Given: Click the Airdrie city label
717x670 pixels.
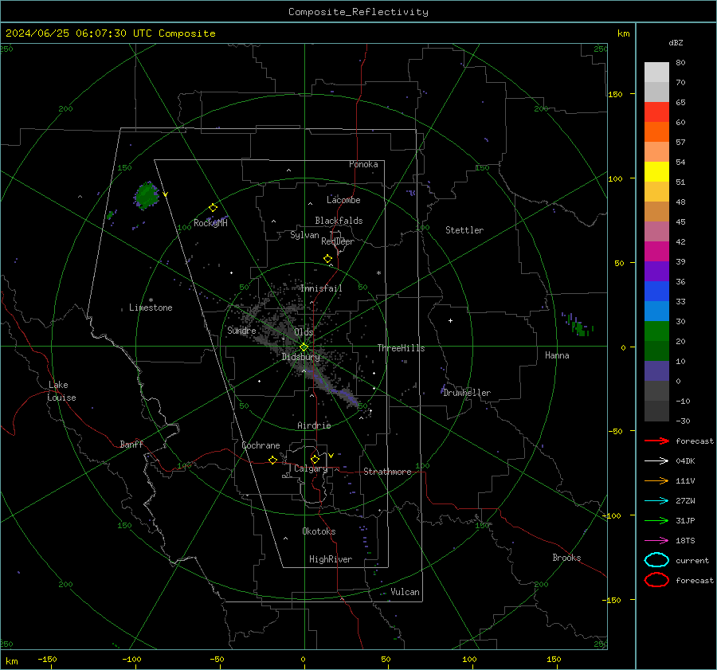Looking at the screenshot, I should coord(314,425).
